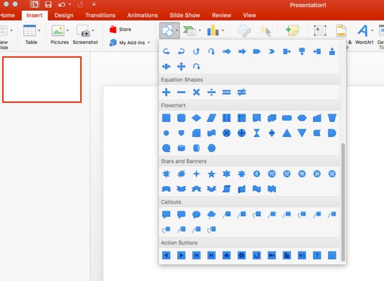Expand the Screenshot dropdown arrow
384x281 pixels.
click(x=93, y=30)
